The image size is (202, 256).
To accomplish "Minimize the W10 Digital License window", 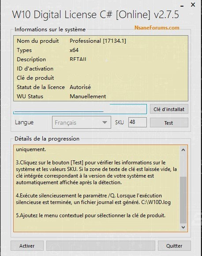I will (182, 6).
